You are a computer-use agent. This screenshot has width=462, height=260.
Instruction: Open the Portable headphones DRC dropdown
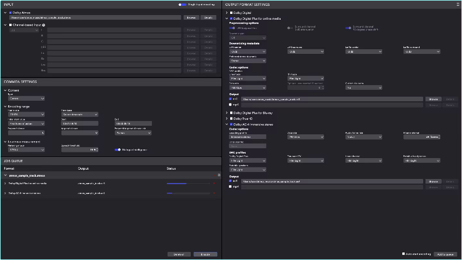(421, 160)
